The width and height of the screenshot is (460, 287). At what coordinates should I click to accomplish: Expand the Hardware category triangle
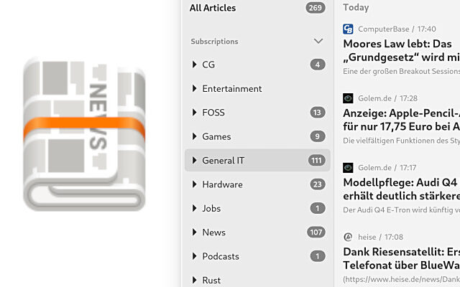tap(194, 184)
